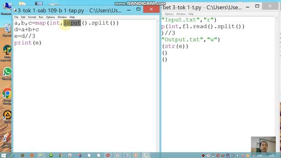The image size is (281, 158).
Task: Maximize the 1-t.py window
Action: point(257,6)
